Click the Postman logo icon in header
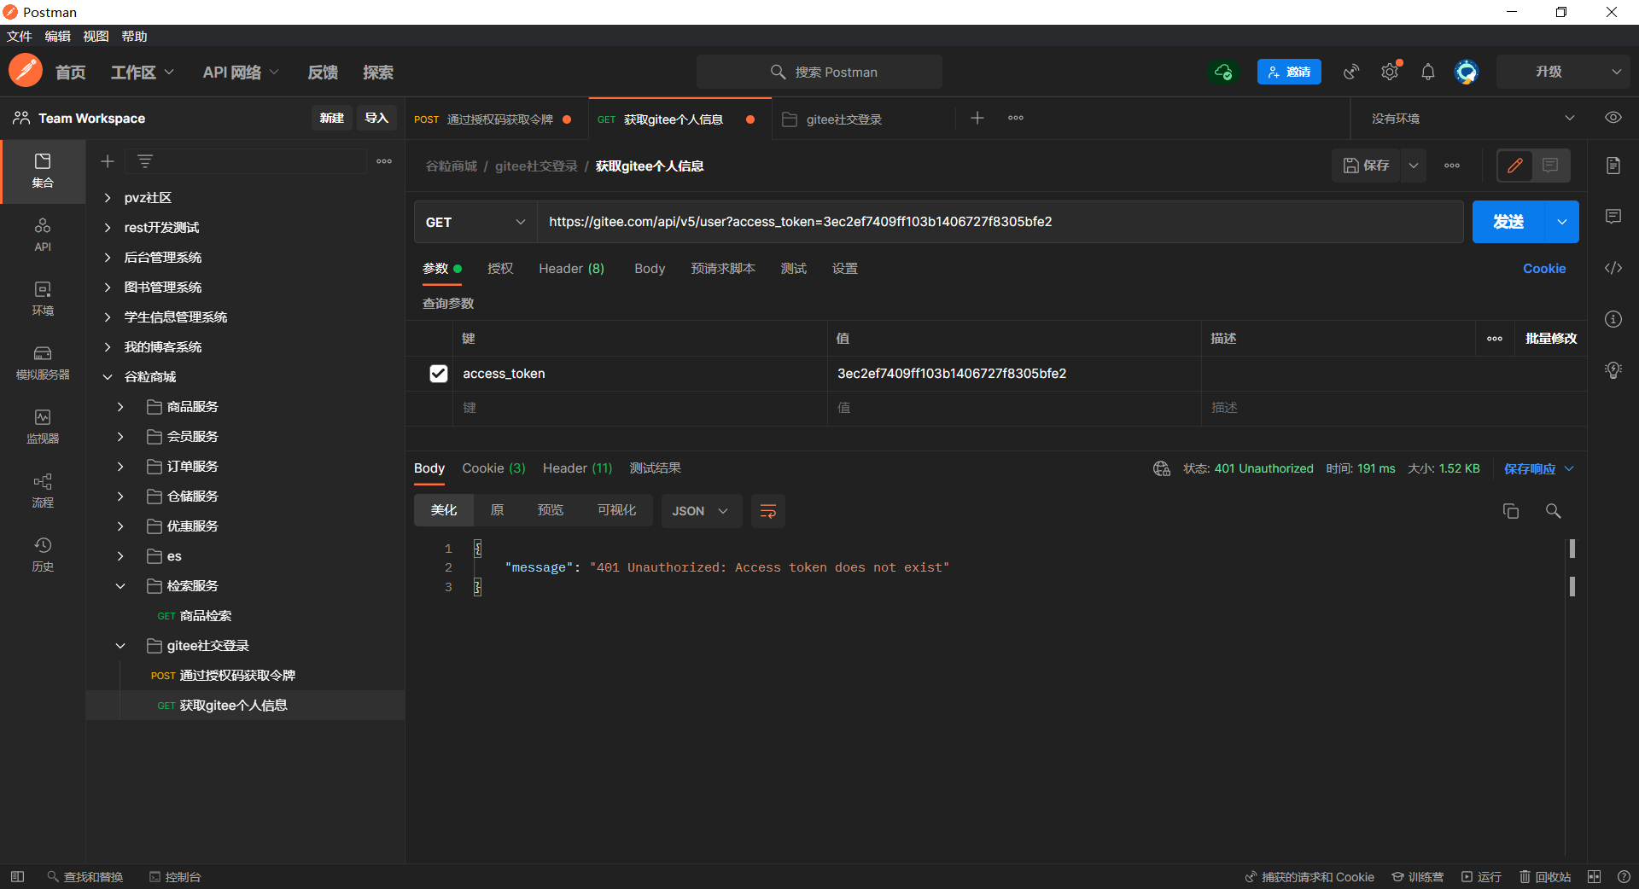 pos(26,71)
